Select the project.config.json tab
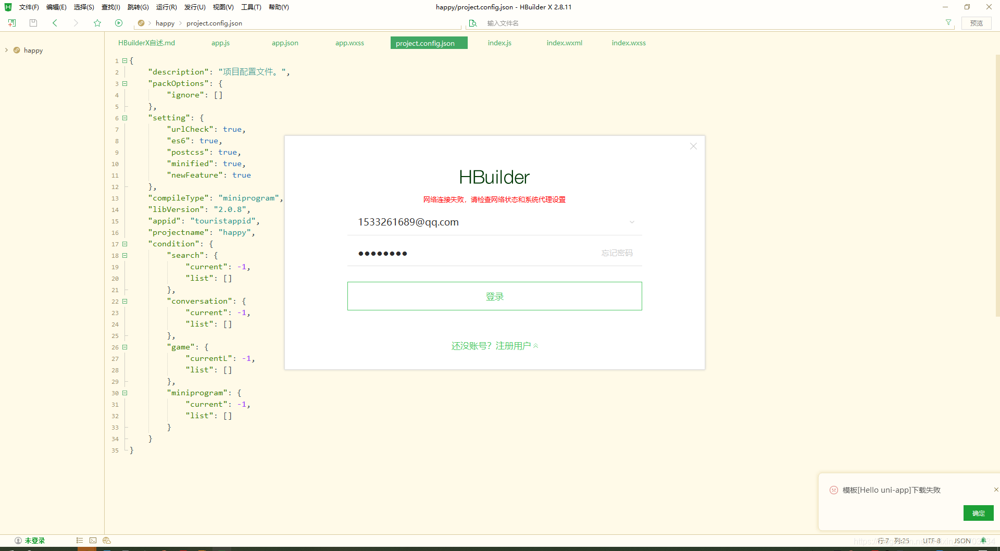 429,43
